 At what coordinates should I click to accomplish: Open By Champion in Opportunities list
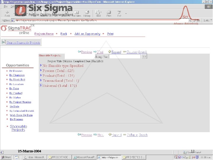17,75
